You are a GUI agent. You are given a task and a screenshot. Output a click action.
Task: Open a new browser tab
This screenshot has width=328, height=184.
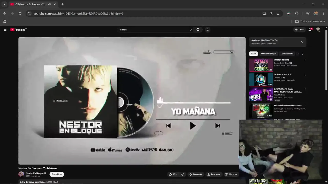62,4
